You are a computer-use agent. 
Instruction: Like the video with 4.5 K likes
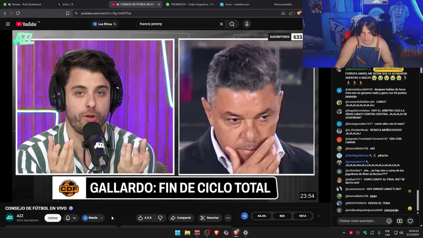pos(145,218)
